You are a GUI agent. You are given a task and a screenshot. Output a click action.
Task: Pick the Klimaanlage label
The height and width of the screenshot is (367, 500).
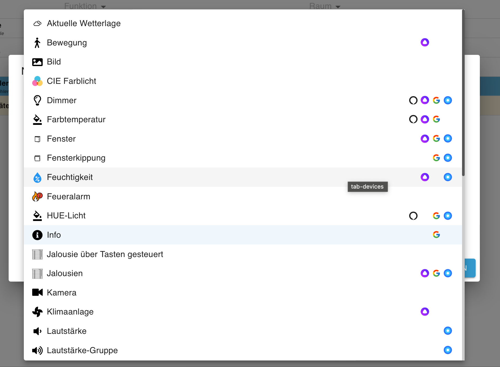coord(70,312)
